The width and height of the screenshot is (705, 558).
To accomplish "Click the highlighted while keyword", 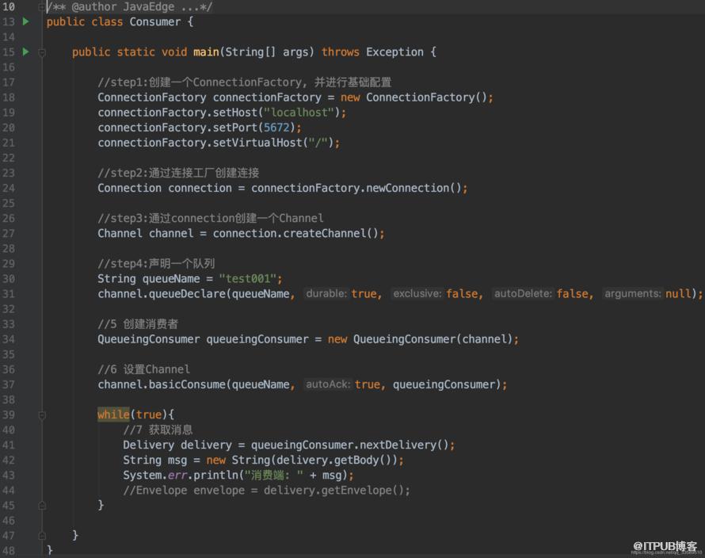I will click(113, 415).
